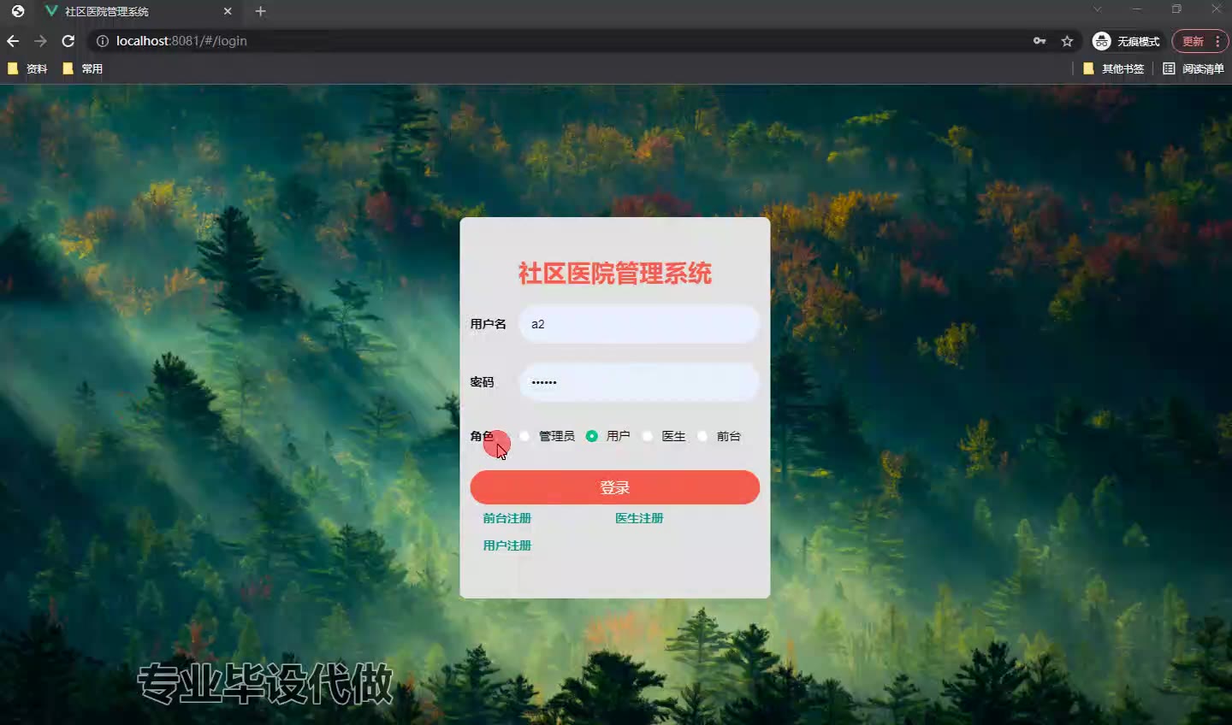Click the 社区医院管理系统 login title
1232x725 pixels.
[614, 274]
